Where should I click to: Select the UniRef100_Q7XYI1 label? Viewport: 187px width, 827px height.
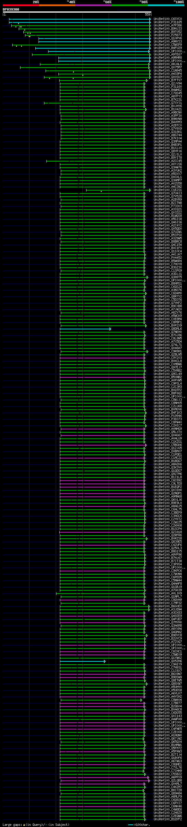[168, 103]
